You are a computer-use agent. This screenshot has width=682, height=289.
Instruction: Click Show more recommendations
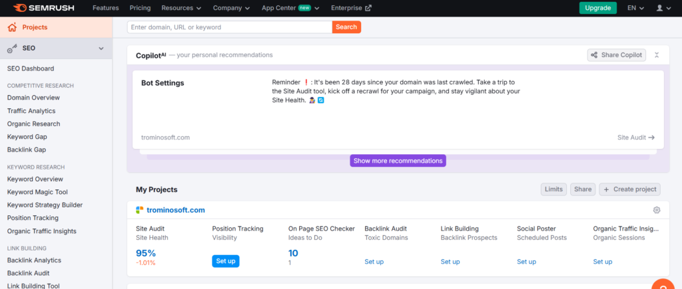(x=398, y=161)
